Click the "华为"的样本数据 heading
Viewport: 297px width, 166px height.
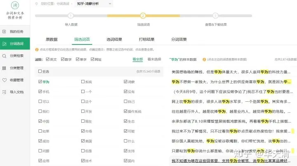click(x=183, y=59)
